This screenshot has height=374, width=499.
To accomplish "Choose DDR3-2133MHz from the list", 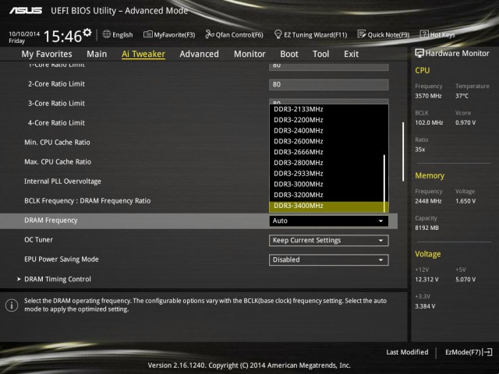I will [x=327, y=109].
